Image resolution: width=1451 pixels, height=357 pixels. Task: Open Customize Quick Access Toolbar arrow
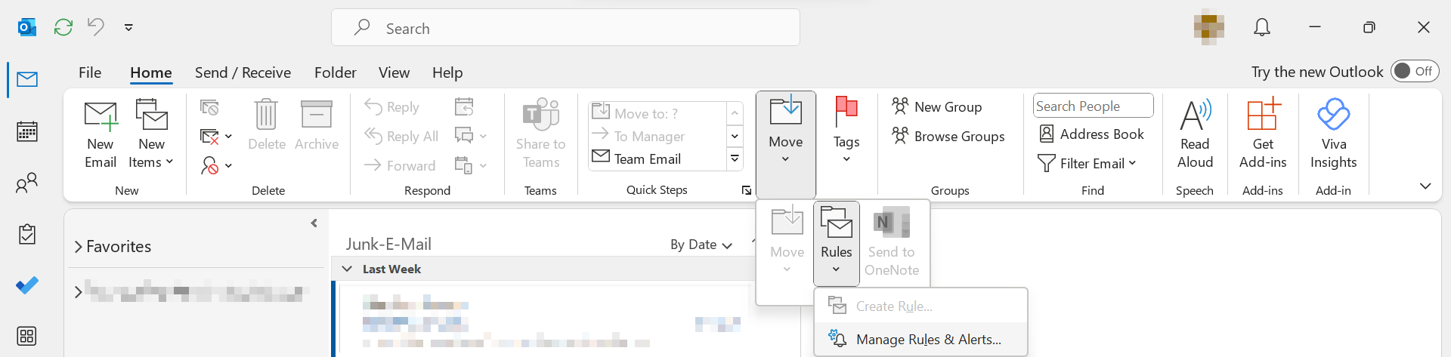click(x=128, y=27)
